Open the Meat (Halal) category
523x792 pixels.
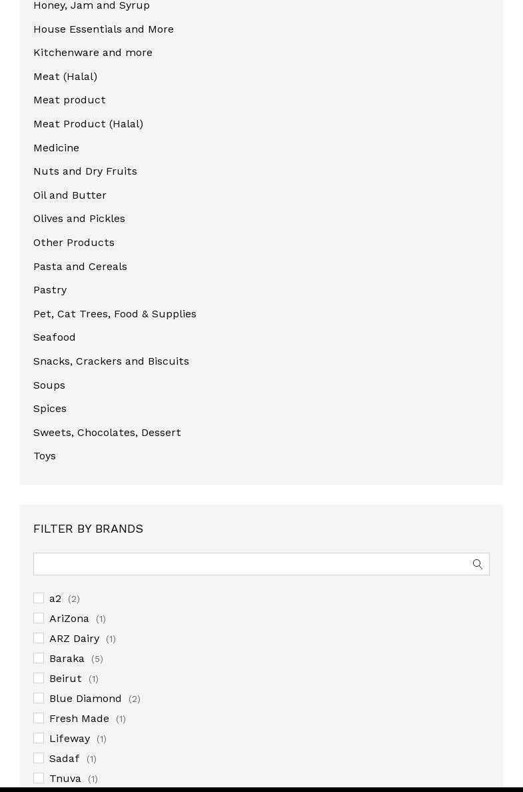[65, 76]
